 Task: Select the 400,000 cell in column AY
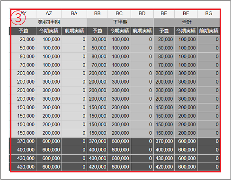click(x=24, y=150)
